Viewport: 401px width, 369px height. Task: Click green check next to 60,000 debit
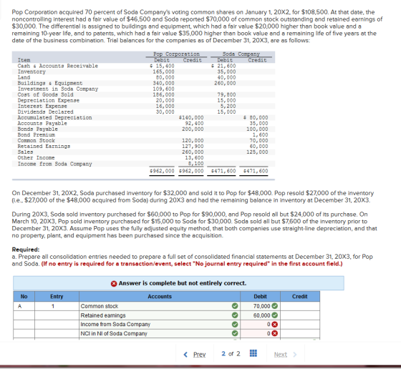(x=274, y=315)
